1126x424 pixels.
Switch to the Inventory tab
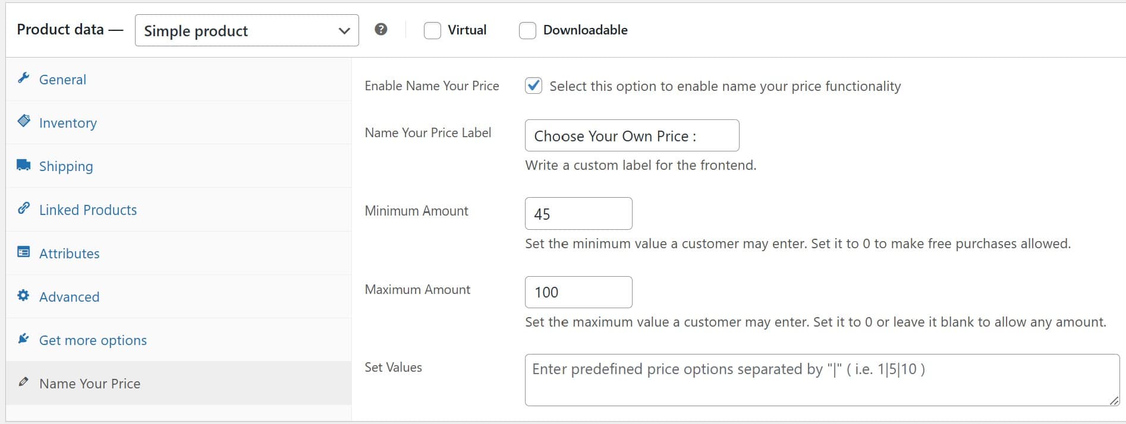(x=178, y=122)
